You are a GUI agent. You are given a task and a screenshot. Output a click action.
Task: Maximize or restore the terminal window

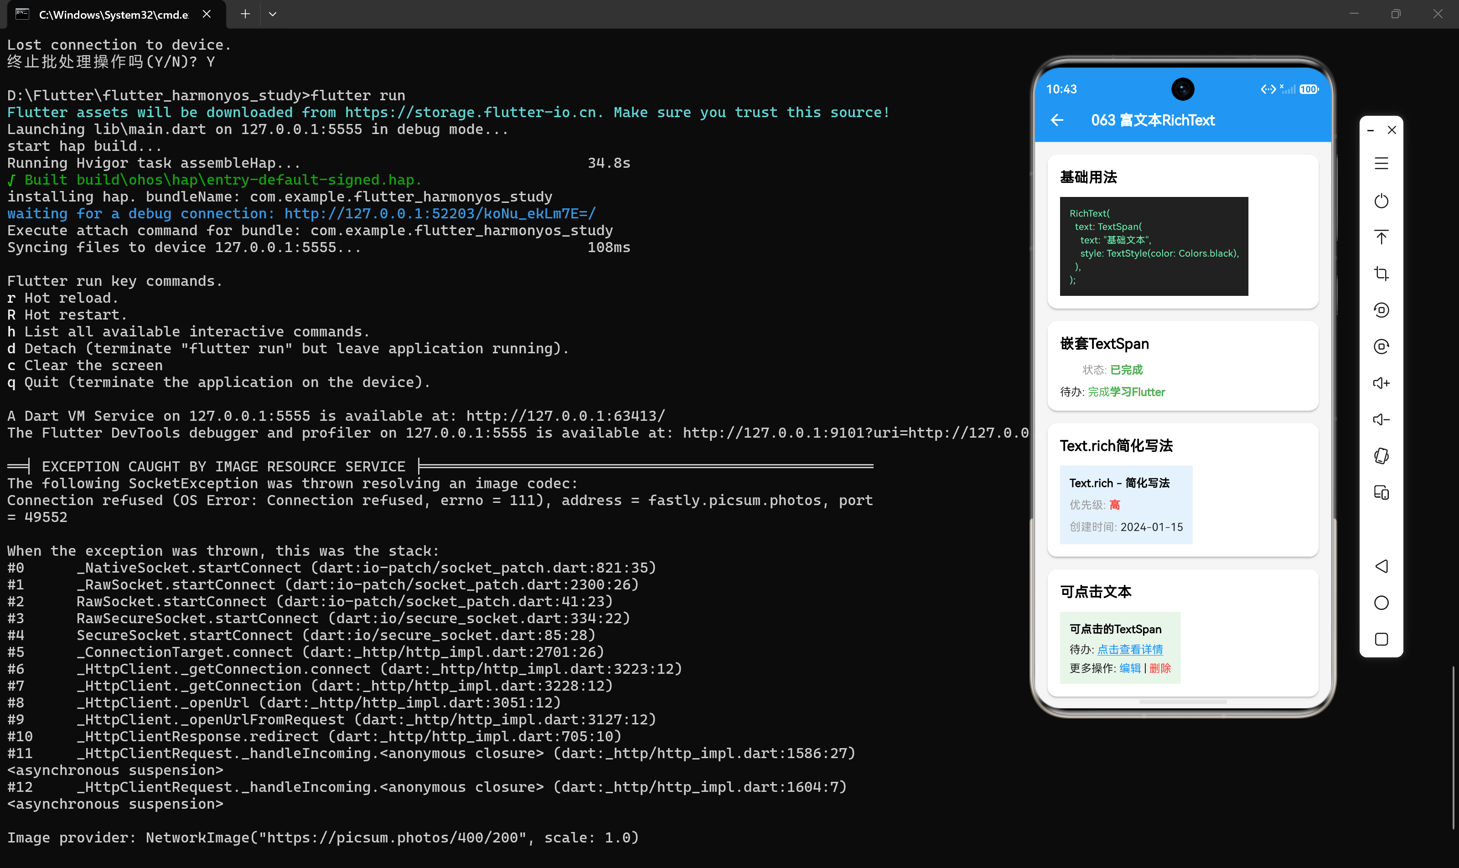click(1396, 14)
